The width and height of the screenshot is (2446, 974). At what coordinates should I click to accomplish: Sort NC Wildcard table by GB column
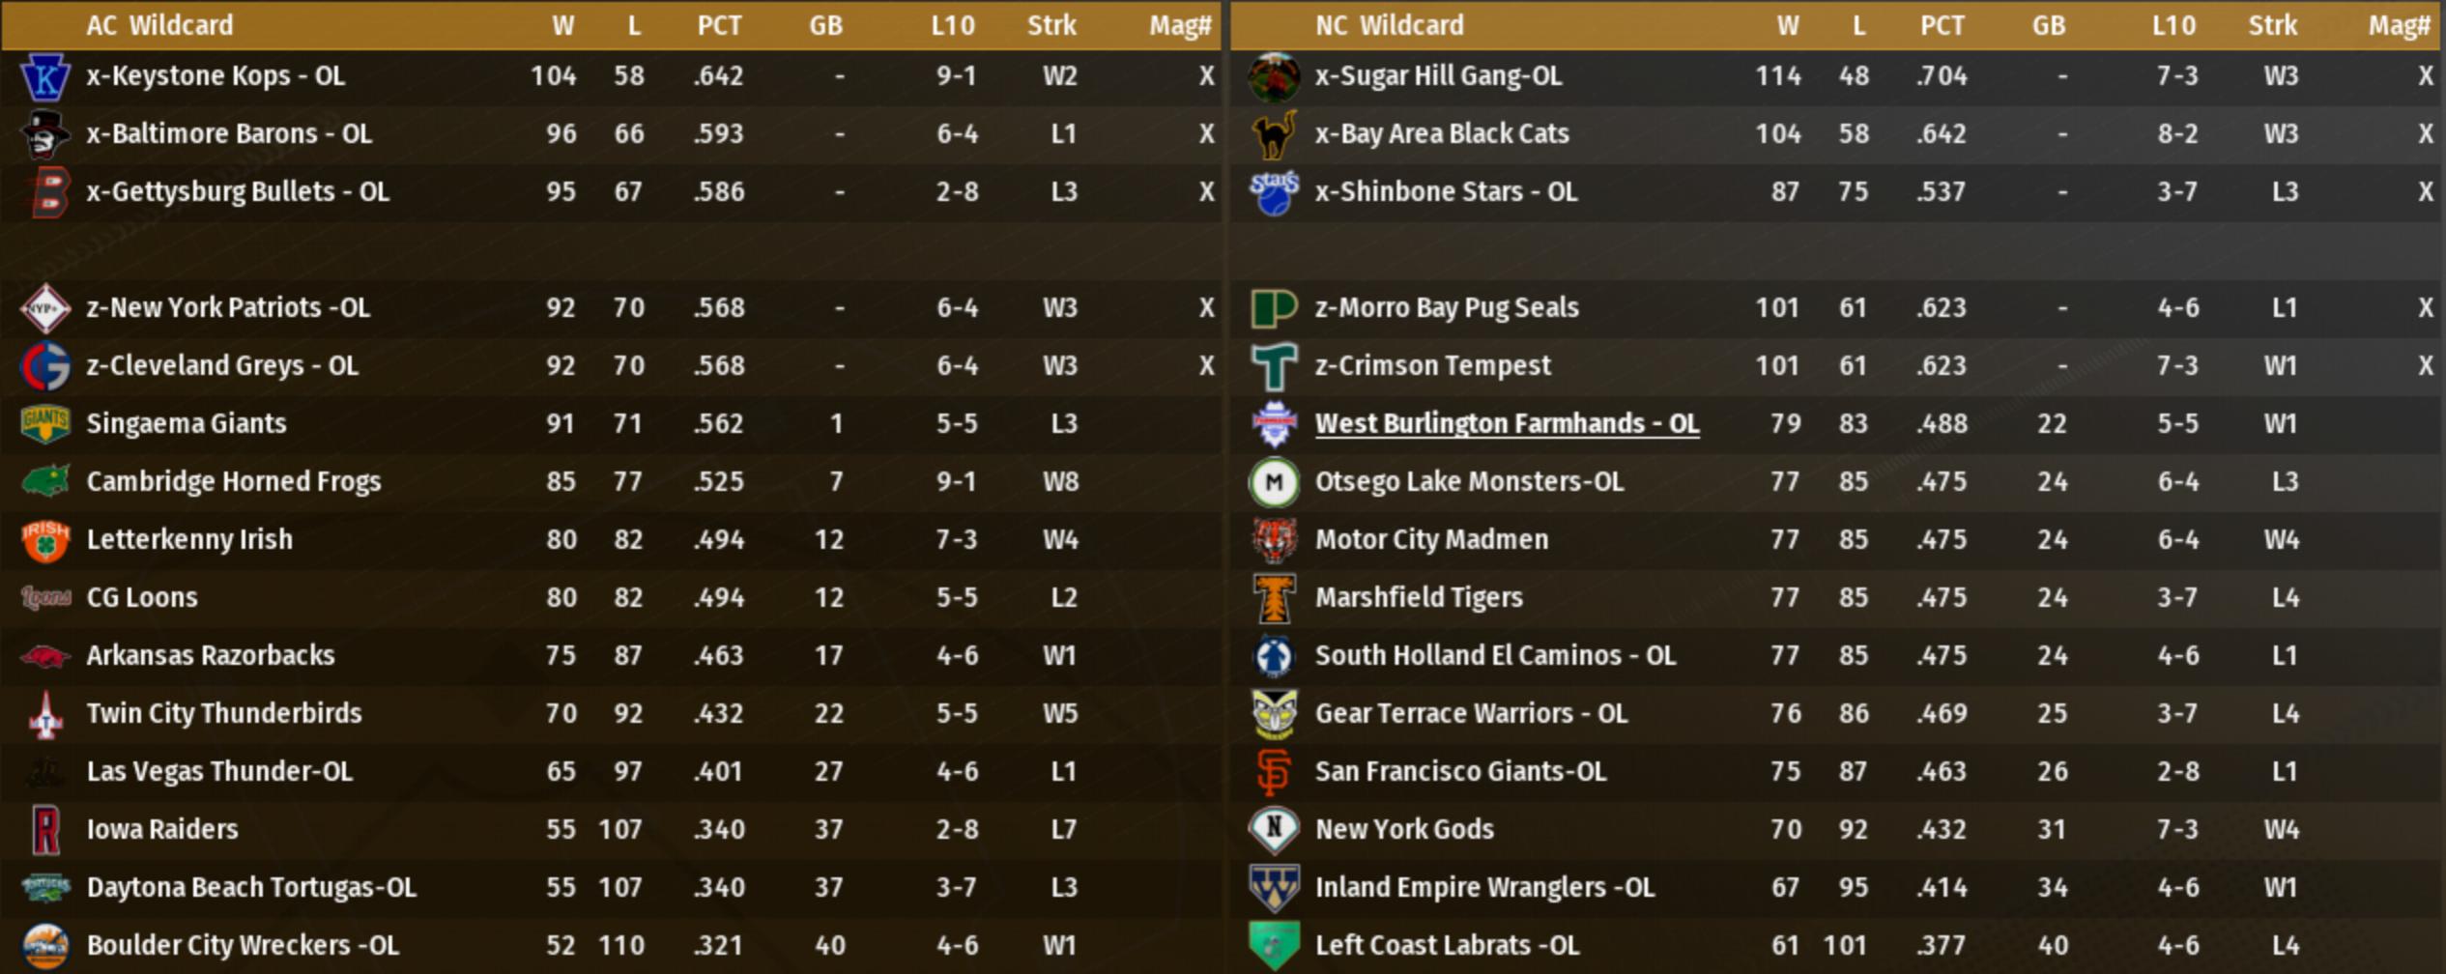(x=2048, y=25)
